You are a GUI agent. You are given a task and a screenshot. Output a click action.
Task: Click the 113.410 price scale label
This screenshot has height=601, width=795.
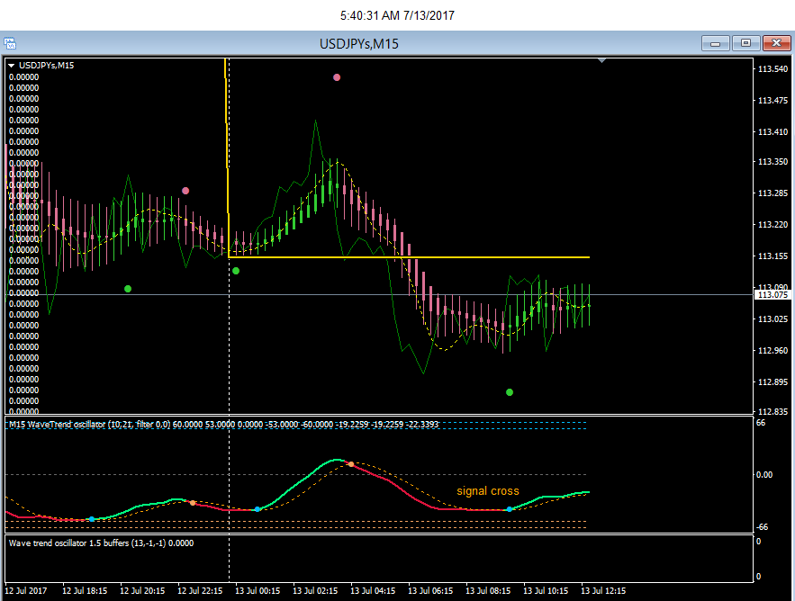tap(772, 131)
